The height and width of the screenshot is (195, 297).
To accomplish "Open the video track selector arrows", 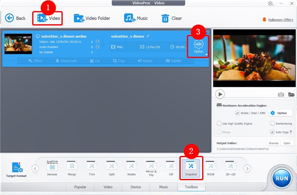I will 92,42.
